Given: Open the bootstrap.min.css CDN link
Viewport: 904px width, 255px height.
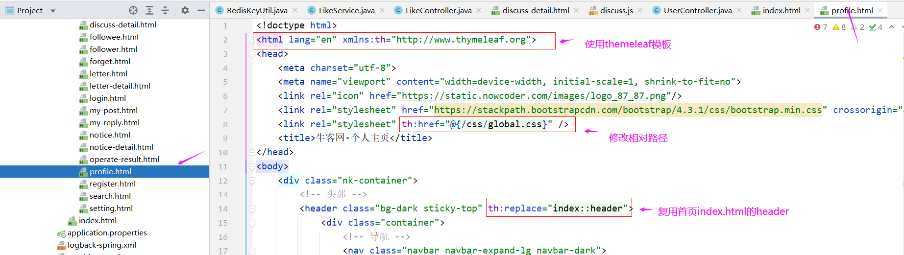Looking at the screenshot, I should tap(628, 110).
